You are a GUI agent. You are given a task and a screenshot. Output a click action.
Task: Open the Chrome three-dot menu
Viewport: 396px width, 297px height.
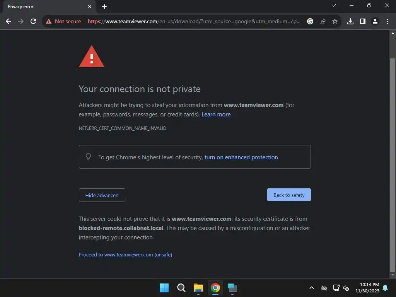click(387, 22)
